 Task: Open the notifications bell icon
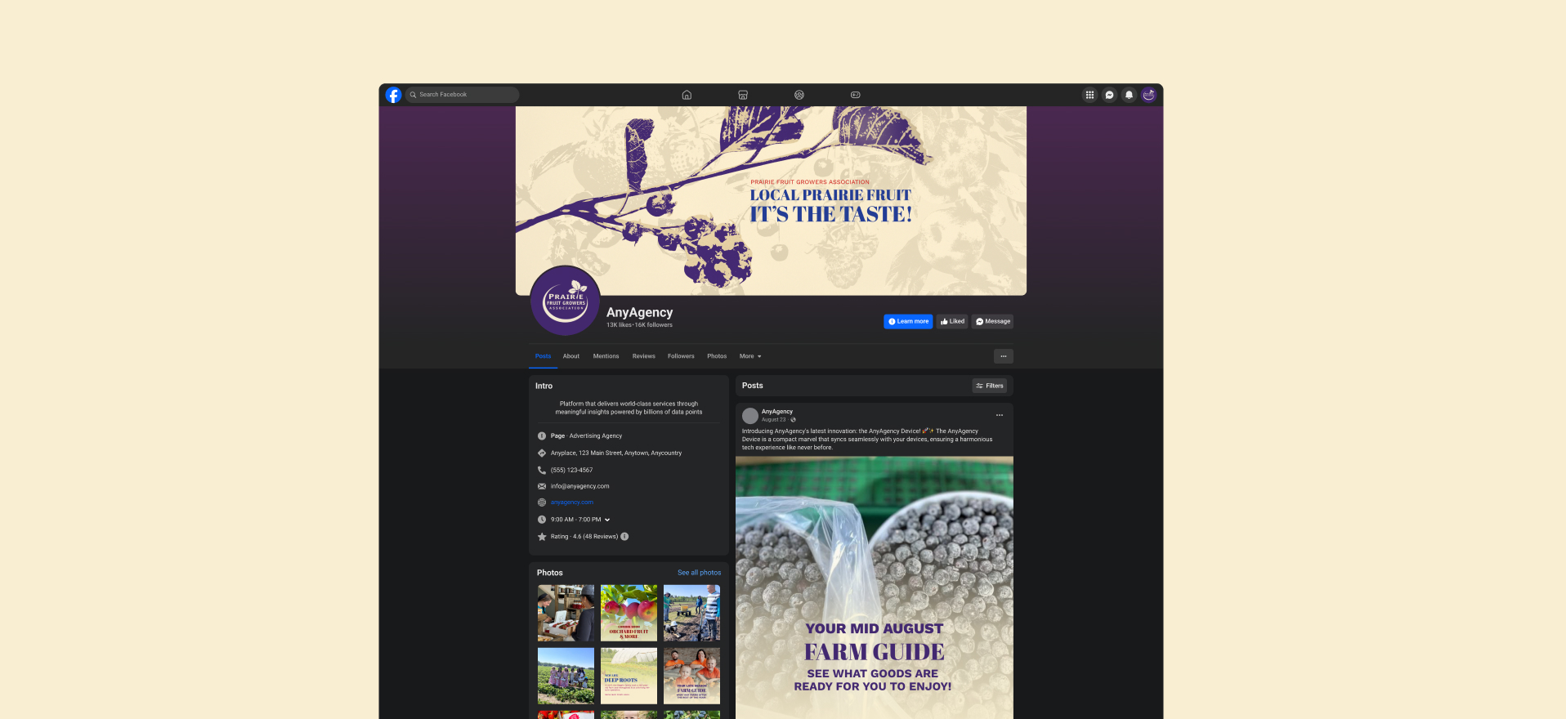click(1129, 95)
